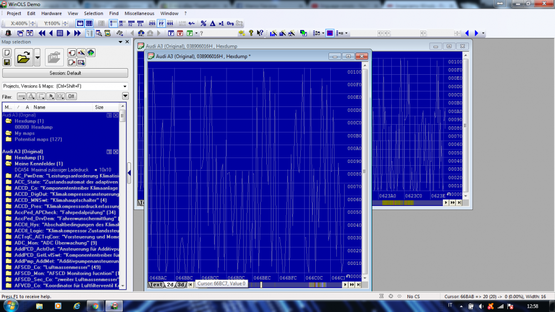
Task: Click the new project blank page icon
Action: point(7,52)
